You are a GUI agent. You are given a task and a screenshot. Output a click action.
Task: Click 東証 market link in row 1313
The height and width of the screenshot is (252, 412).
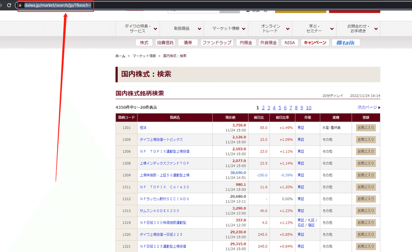pos(301,211)
